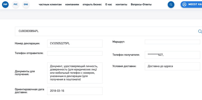This screenshot has height=100, width=202.
Task: Open the MEEST account button
Action: pyautogui.click(x=191, y=5)
